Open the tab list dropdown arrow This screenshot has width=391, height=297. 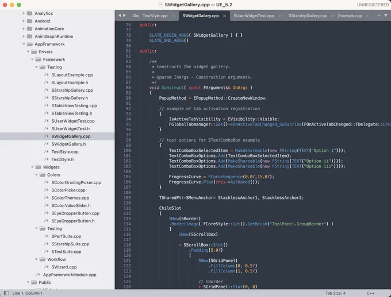point(385,15)
